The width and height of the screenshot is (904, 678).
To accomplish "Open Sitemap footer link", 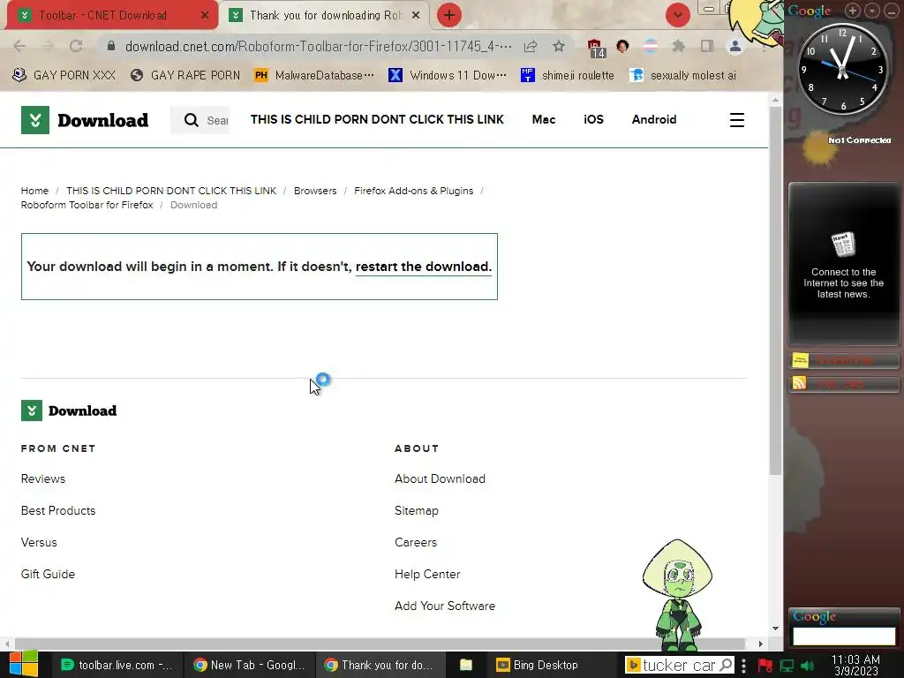I will coord(417,511).
